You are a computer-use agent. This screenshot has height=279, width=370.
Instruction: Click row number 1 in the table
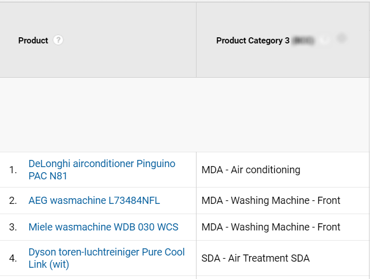13,170
